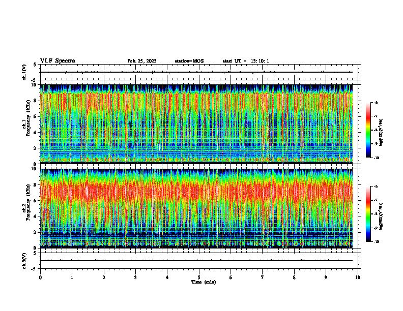403x311 pixels.
Task: Click the "ch.3(V)" waveform axis label
Action: (24, 261)
